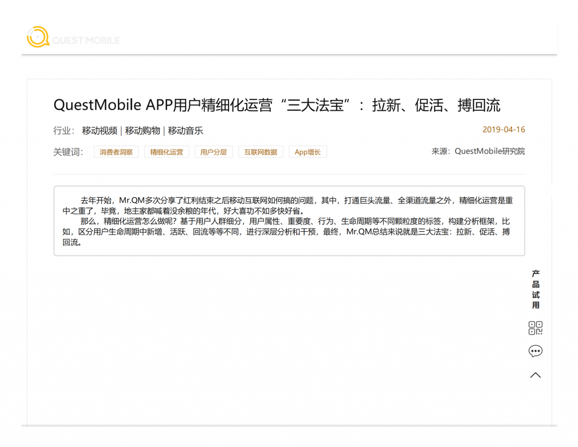Click the paragraph starting 去年开始
This screenshot has height=447, width=578.
point(288,206)
